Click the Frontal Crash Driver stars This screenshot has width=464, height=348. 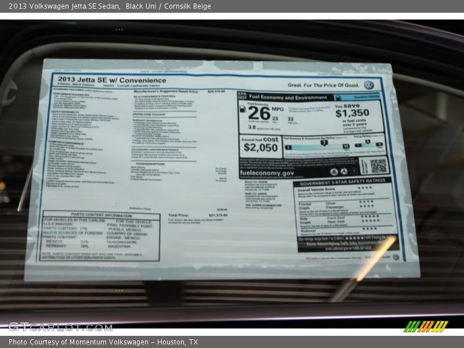tap(366, 202)
